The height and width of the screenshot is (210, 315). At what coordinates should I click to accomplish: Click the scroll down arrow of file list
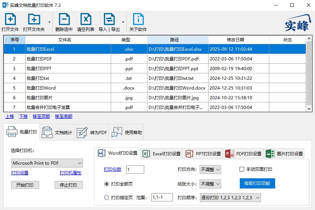(x=309, y=109)
